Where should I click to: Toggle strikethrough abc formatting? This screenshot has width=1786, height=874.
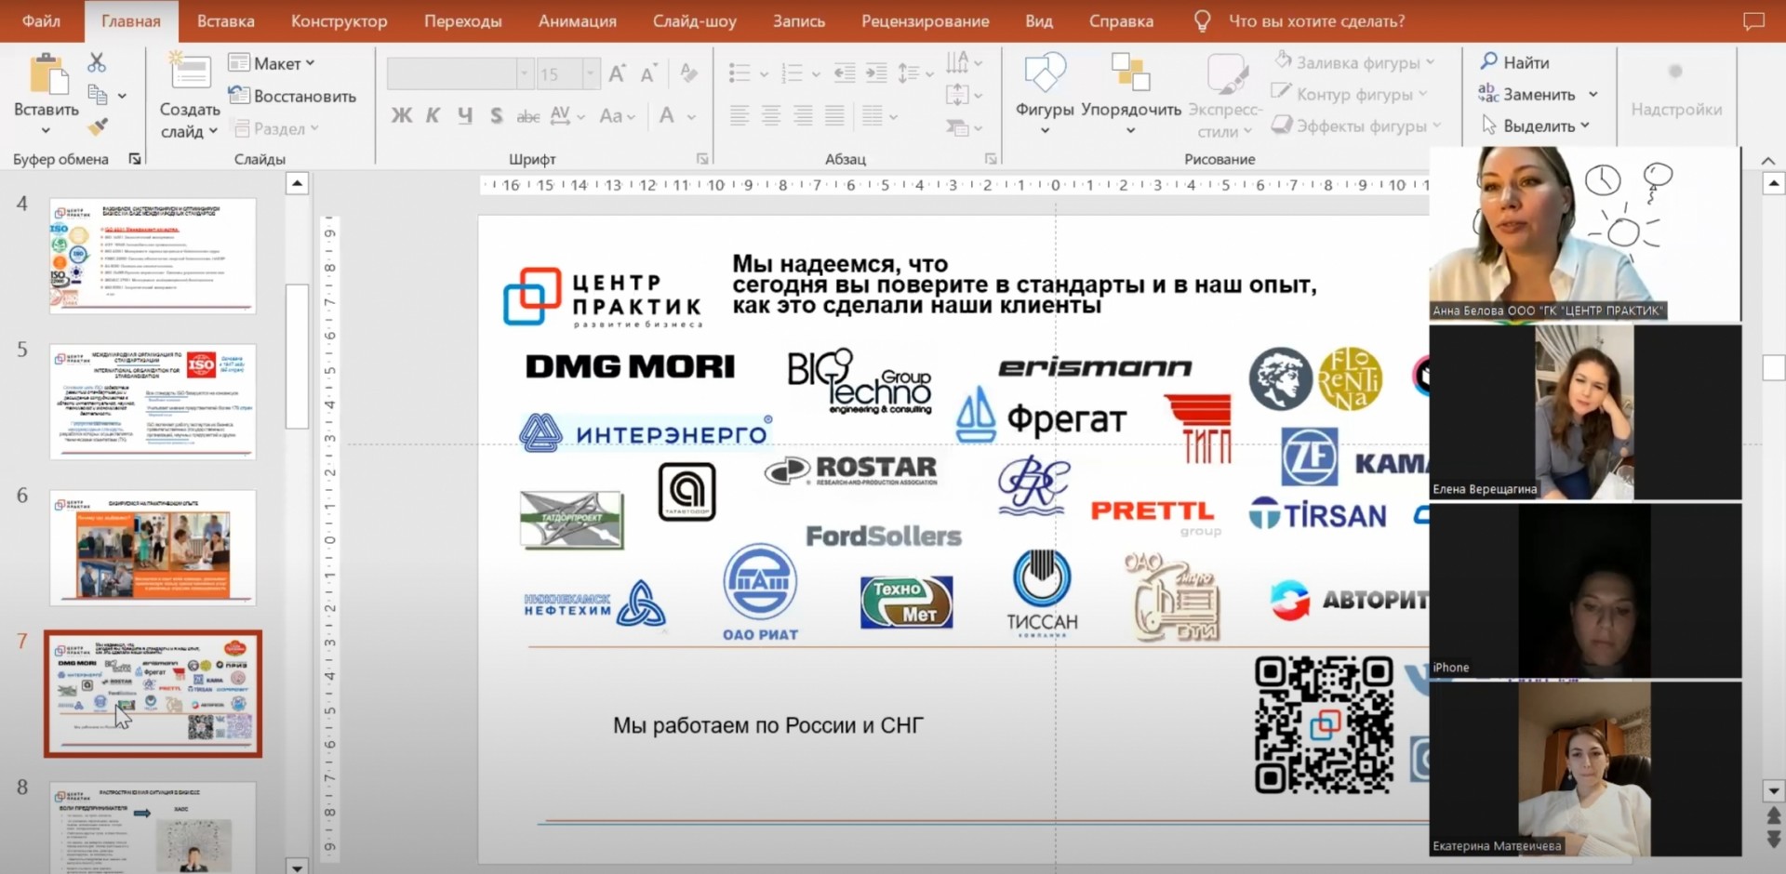coord(528,116)
